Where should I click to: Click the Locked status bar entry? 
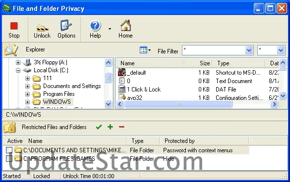(x=42, y=176)
